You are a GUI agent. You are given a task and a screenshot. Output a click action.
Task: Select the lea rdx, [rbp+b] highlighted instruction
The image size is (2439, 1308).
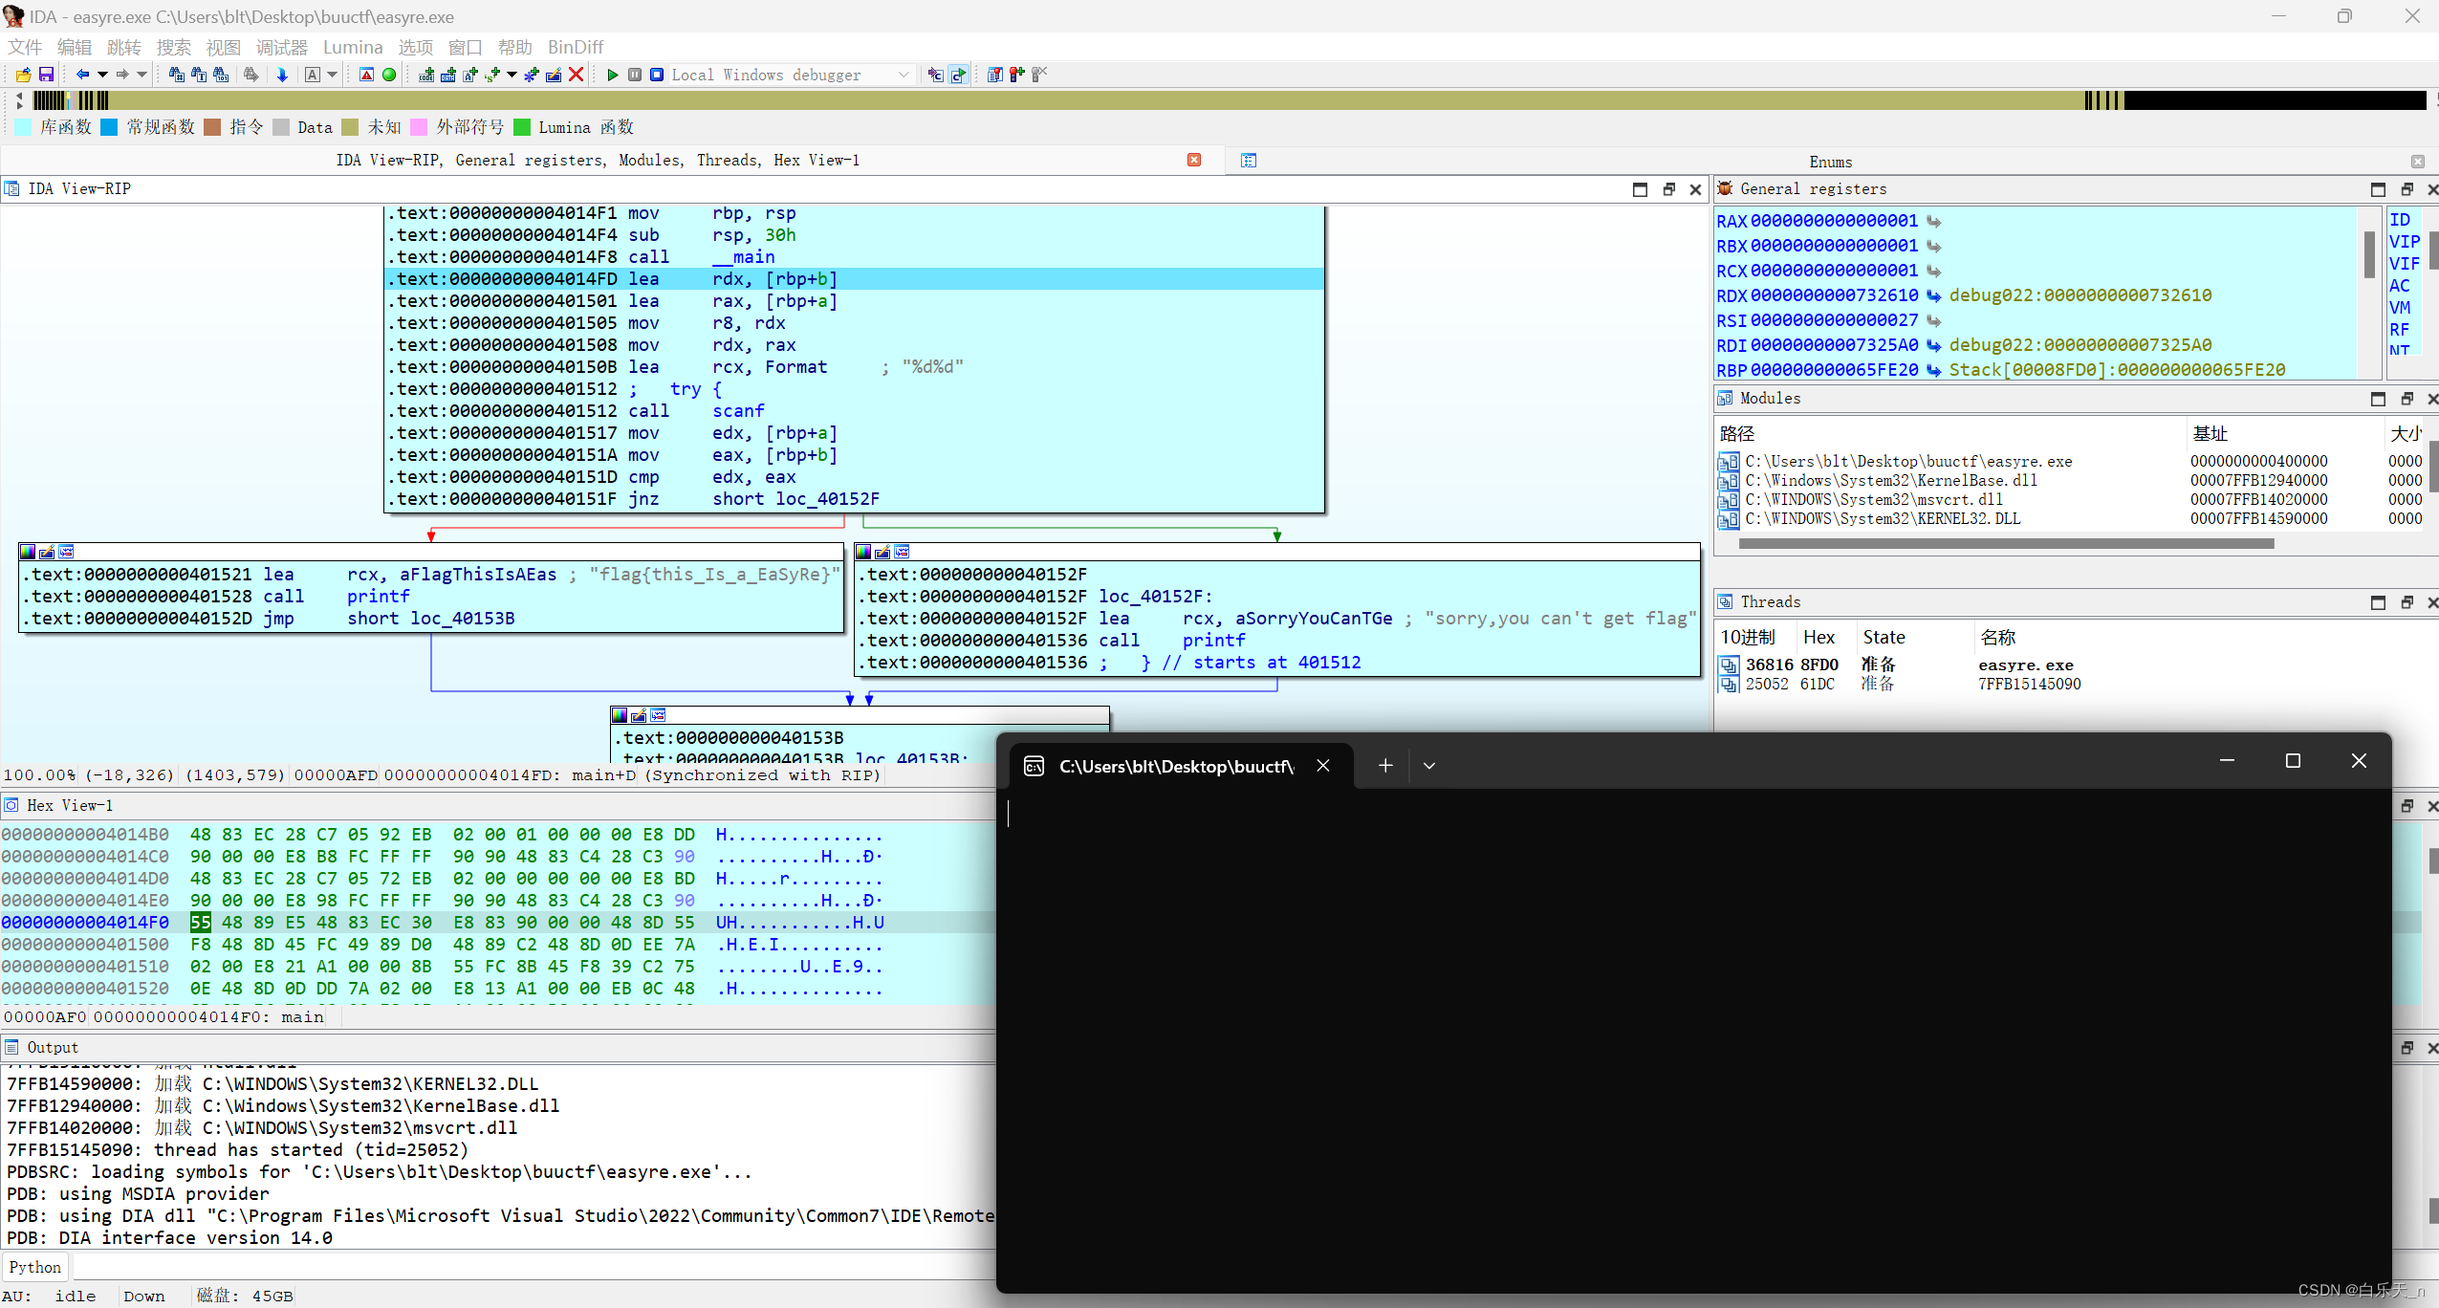tap(854, 279)
